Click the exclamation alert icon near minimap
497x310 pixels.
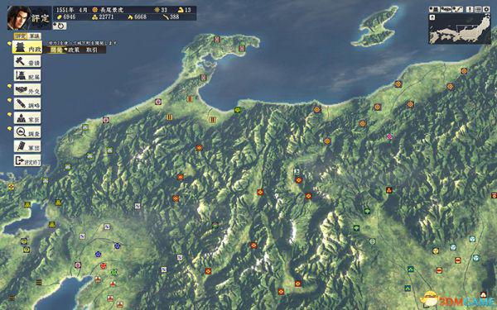(470, 9)
